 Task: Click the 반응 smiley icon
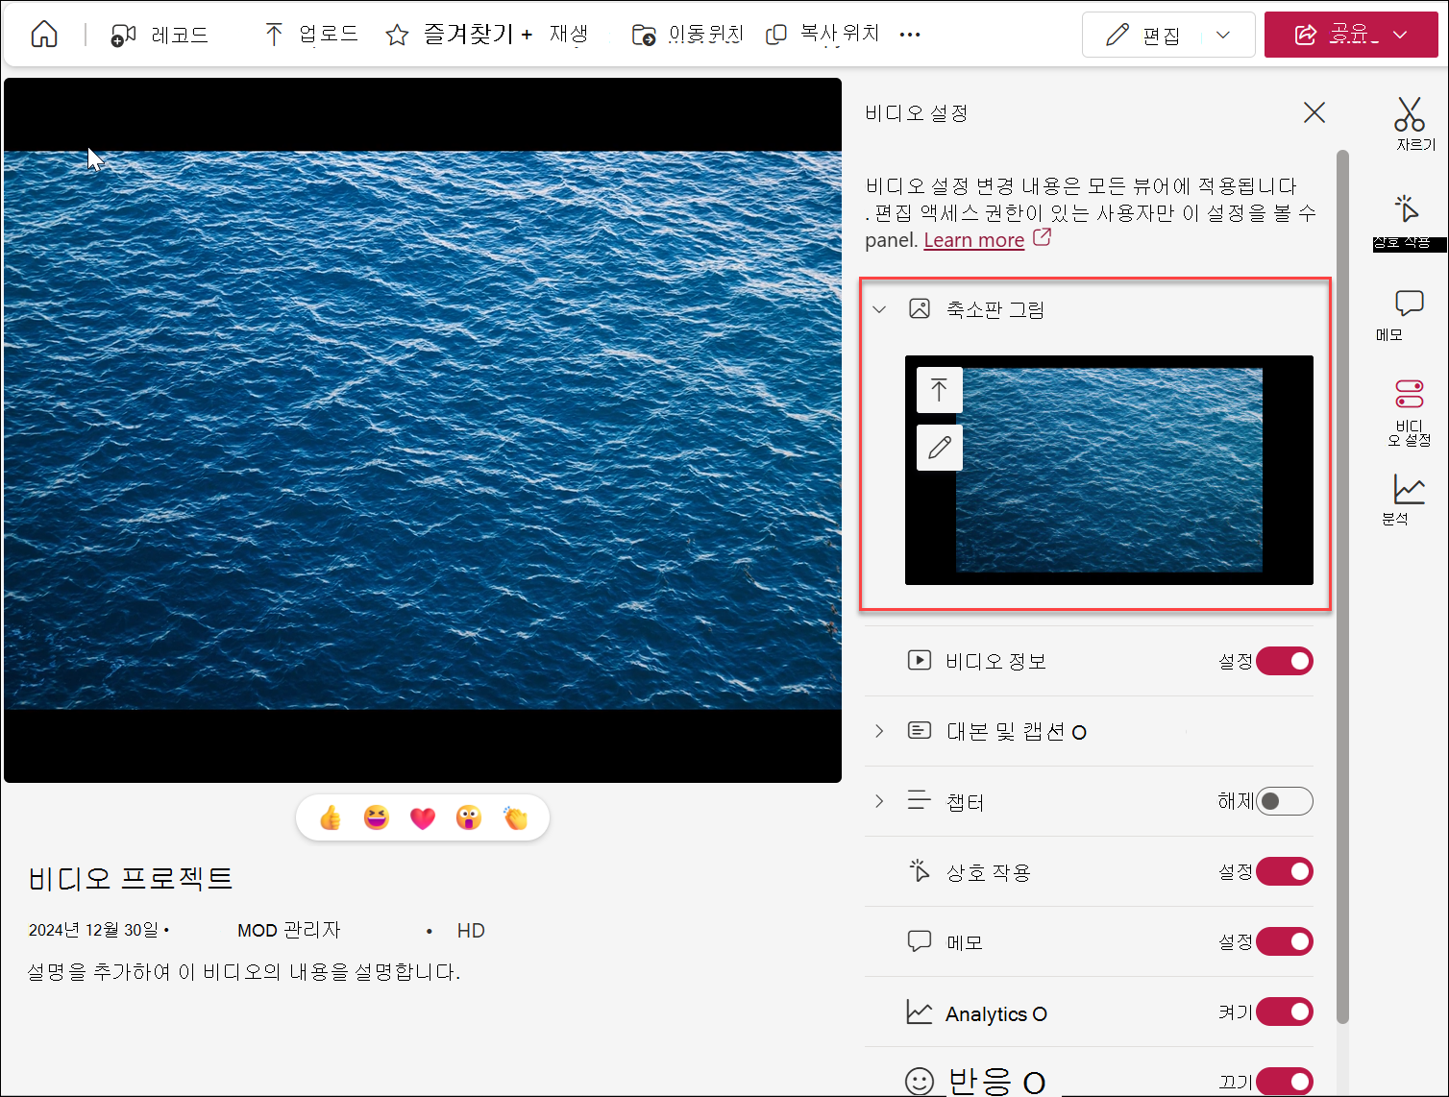920,1082
